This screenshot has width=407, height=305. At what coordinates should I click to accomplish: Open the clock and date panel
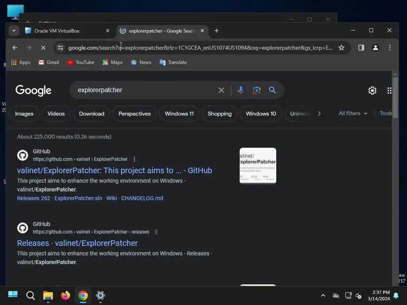379,295
